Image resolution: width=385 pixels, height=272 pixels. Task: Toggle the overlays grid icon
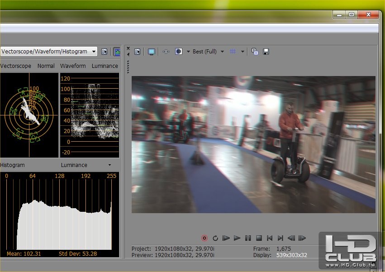233,52
